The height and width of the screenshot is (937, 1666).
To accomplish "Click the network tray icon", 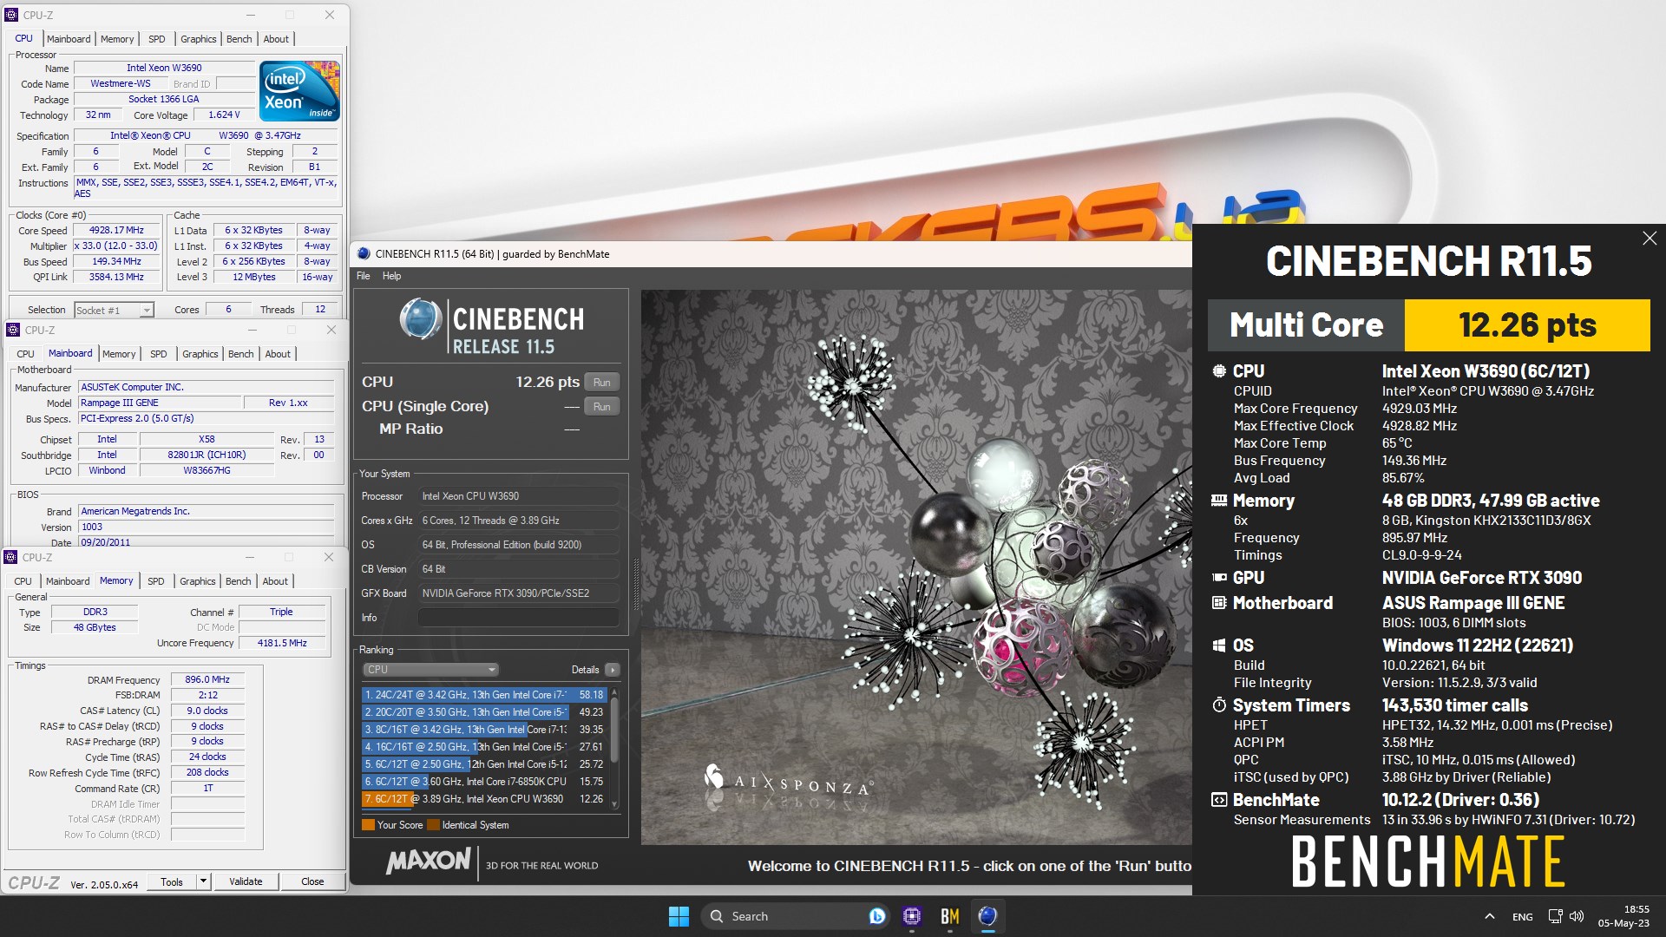I will point(1555,916).
